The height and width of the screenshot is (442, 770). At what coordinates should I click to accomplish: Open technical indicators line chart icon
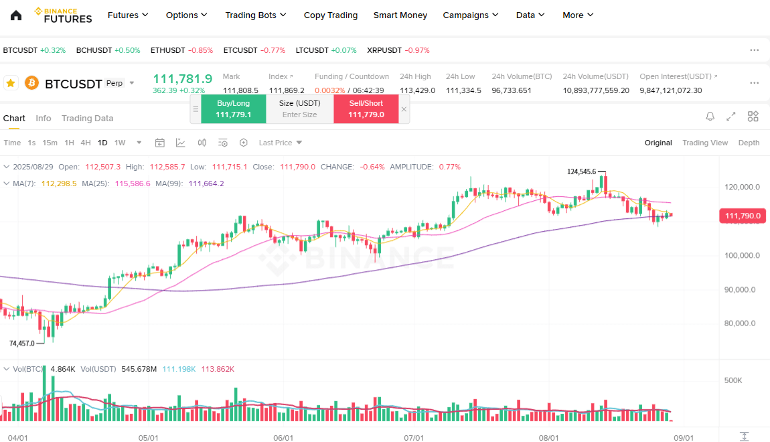click(181, 143)
